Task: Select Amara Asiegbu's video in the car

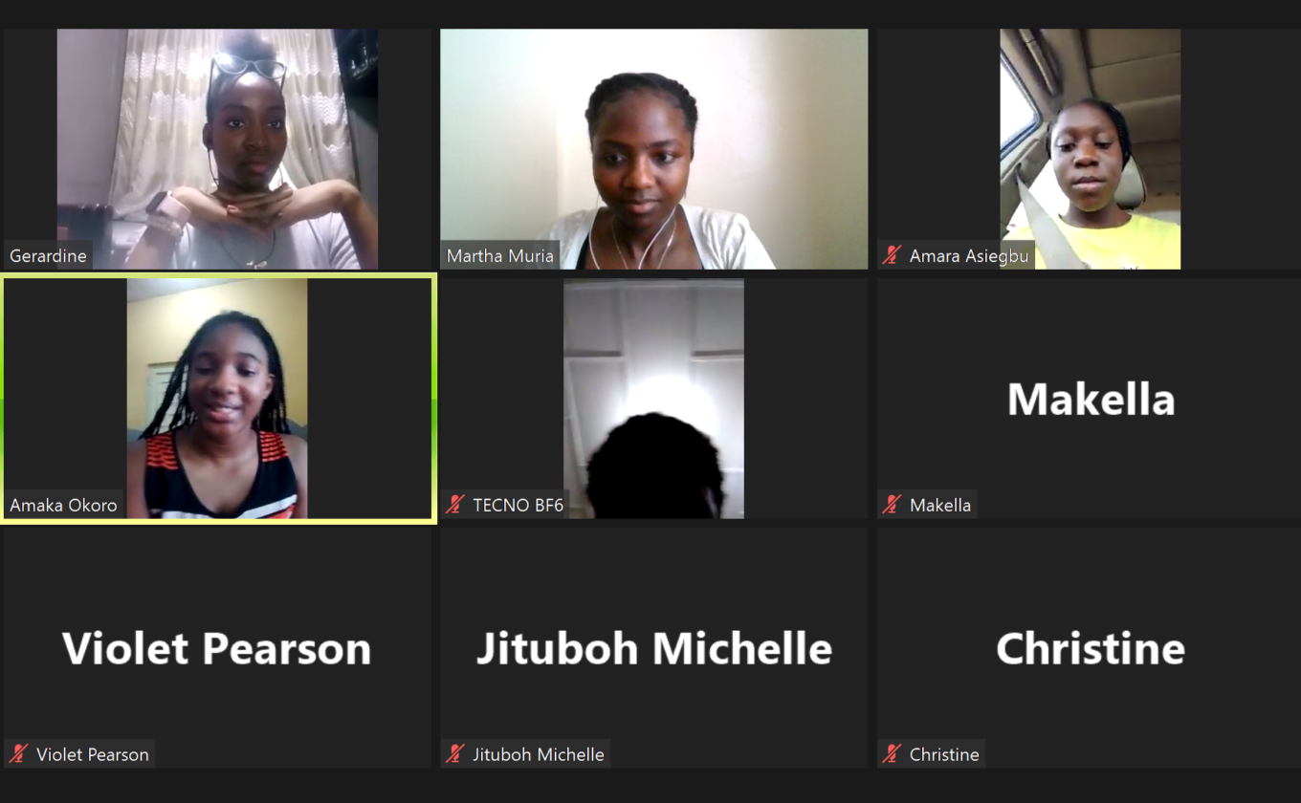Action: pyautogui.click(x=1091, y=149)
